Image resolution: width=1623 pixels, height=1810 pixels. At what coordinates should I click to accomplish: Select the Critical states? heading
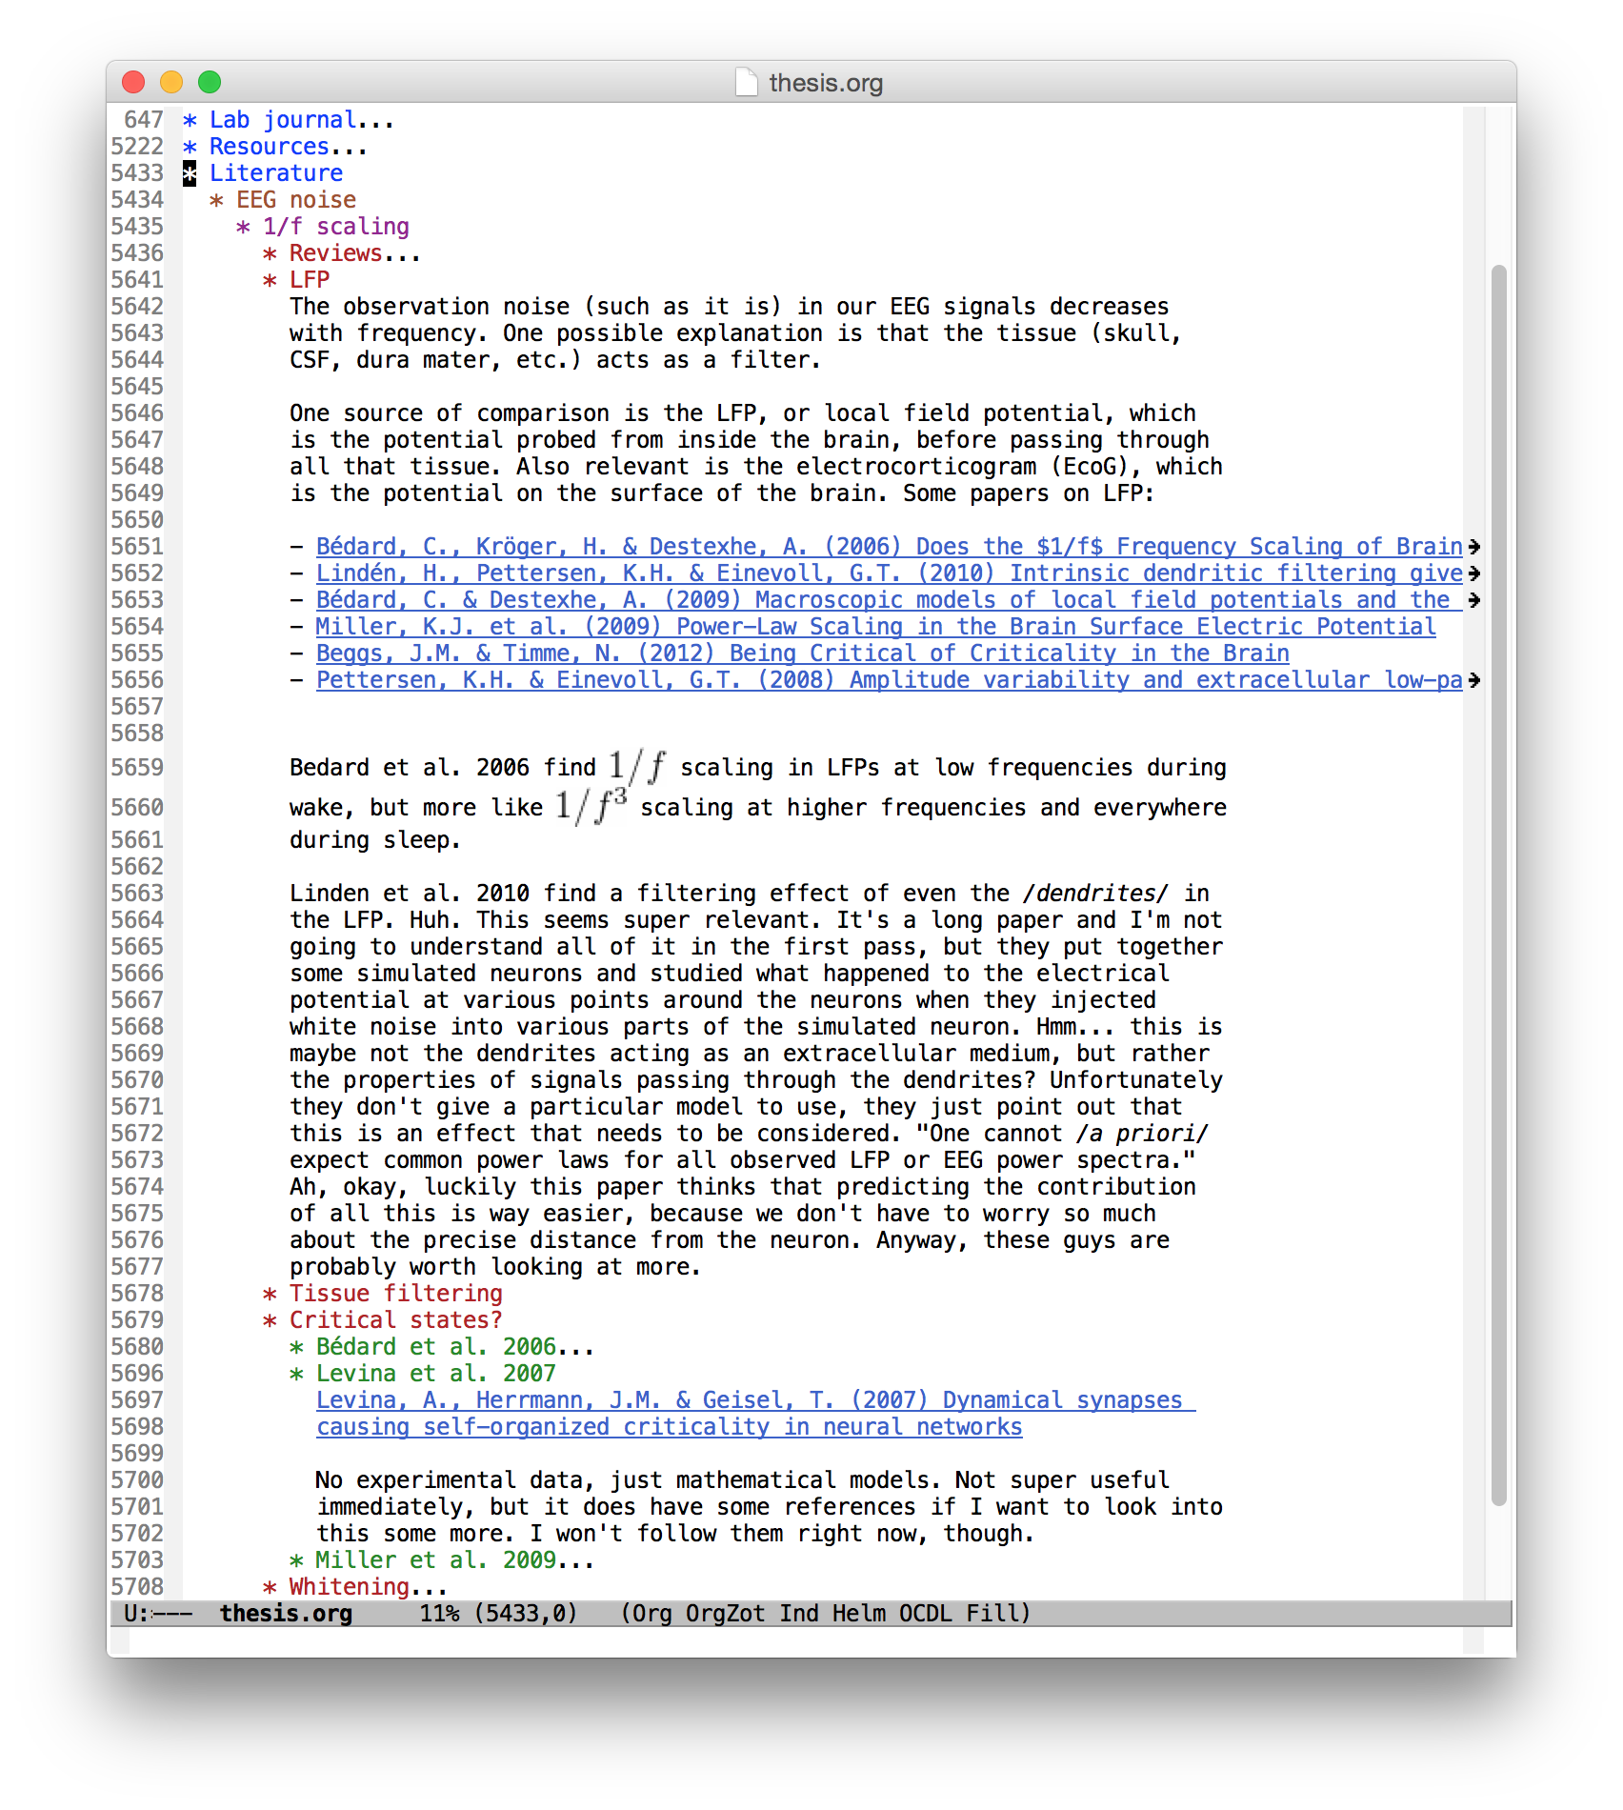382,1320
